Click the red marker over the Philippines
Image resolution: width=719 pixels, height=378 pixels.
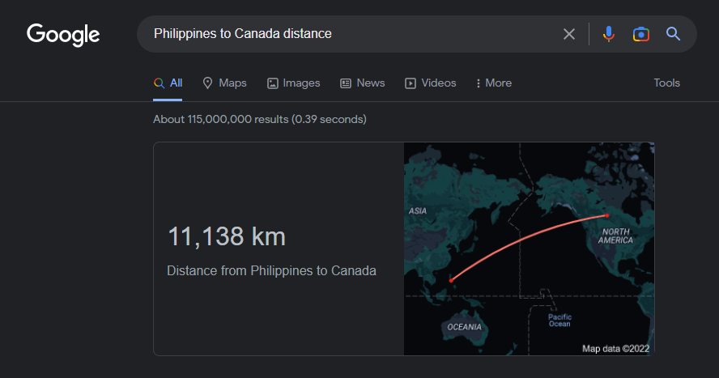click(451, 280)
